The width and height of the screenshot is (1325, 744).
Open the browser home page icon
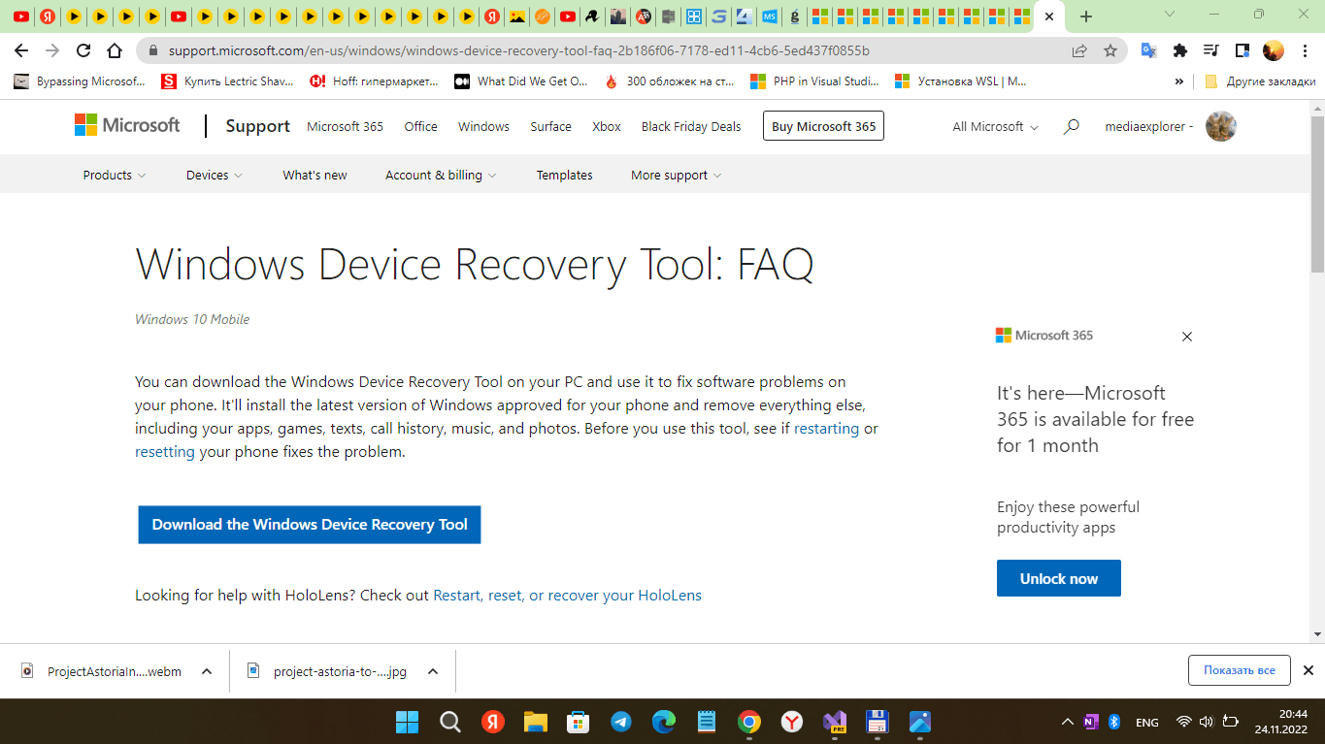(115, 50)
